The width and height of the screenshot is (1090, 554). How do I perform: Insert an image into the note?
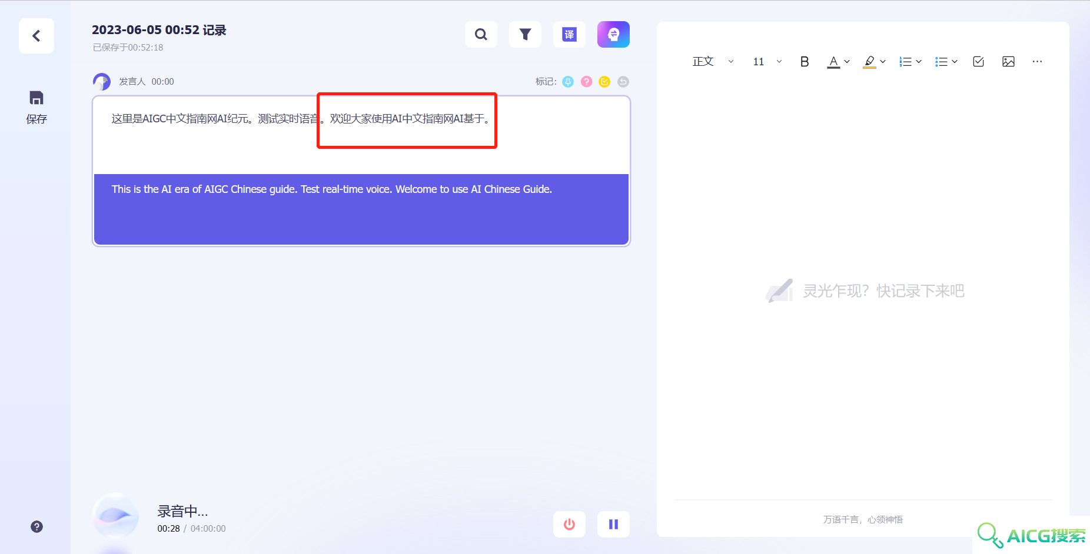pyautogui.click(x=1008, y=62)
